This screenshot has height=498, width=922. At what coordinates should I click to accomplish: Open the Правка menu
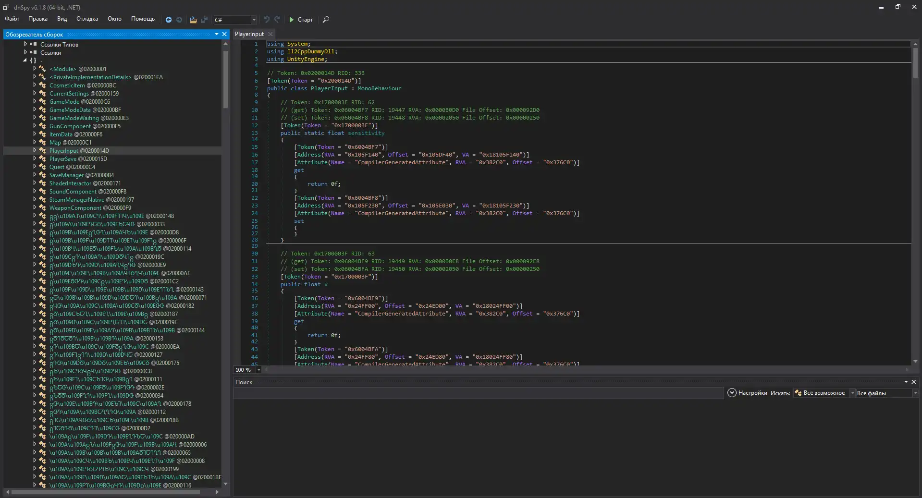tap(38, 19)
